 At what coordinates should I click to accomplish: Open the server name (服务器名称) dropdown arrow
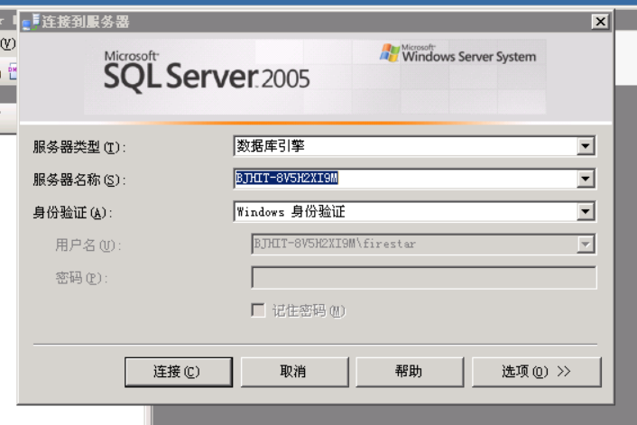(x=586, y=179)
